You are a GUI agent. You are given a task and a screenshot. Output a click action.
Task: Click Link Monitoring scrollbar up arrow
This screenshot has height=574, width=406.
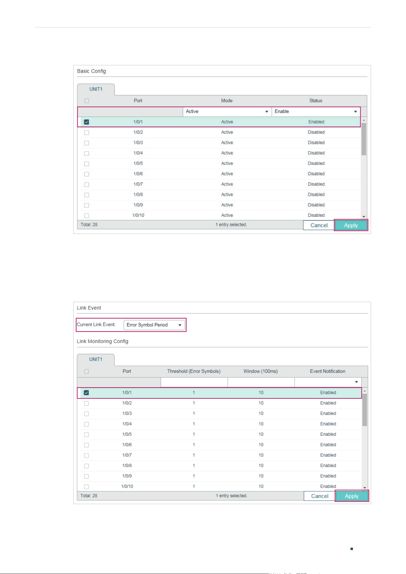(365, 391)
